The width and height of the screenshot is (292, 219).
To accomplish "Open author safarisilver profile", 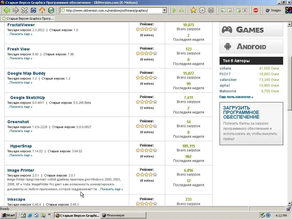I will pos(228,80).
